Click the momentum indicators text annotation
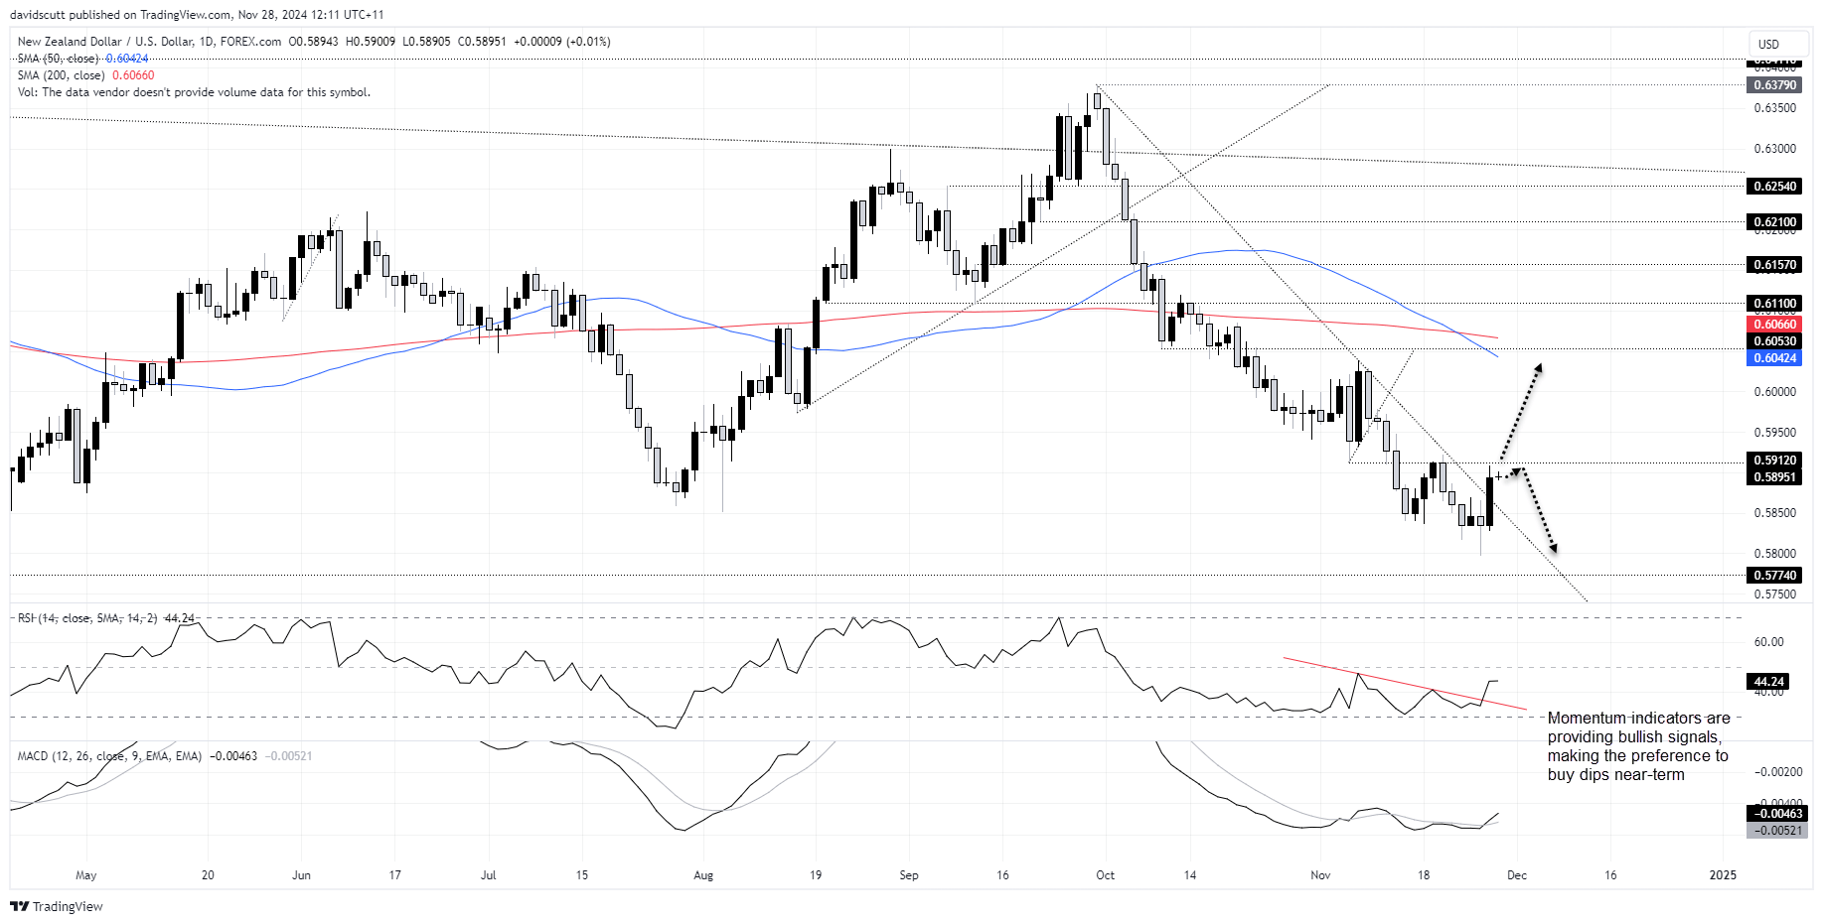 click(1639, 746)
